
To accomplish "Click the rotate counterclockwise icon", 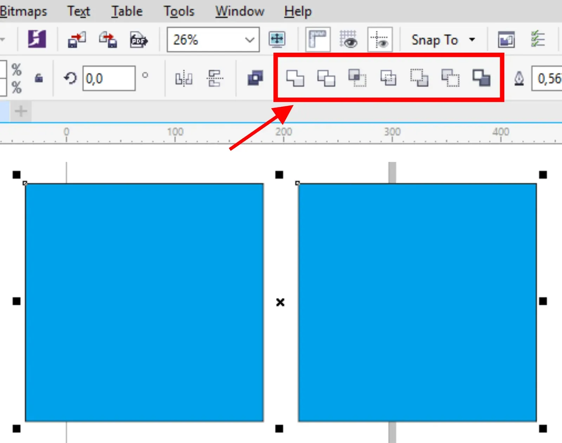I will pyautogui.click(x=70, y=78).
